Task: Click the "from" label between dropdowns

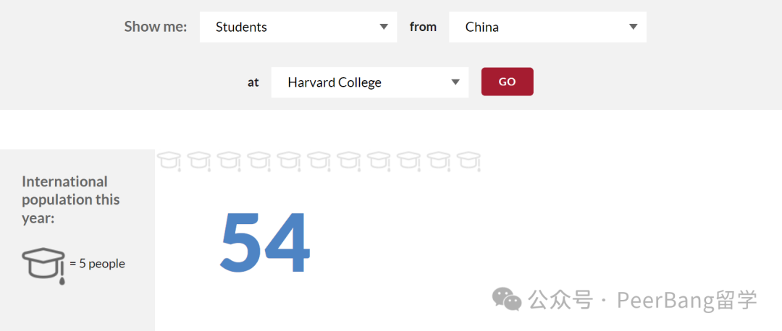Action: pyautogui.click(x=423, y=27)
